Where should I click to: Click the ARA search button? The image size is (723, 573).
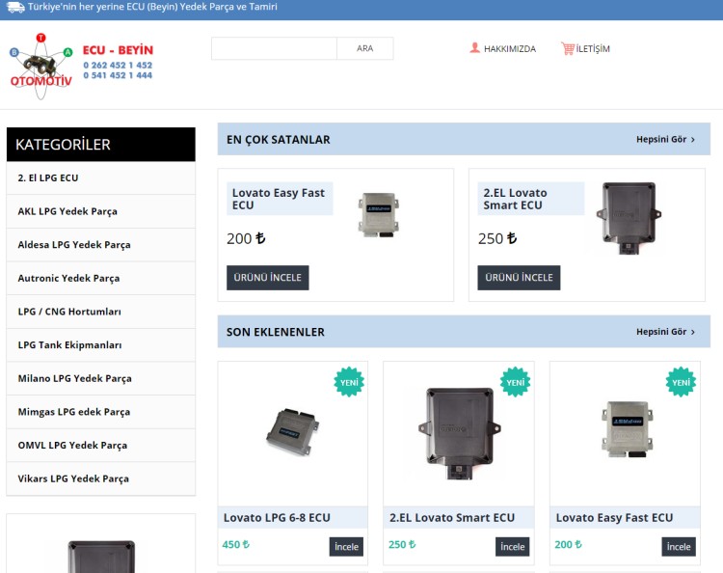coord(364,48)
